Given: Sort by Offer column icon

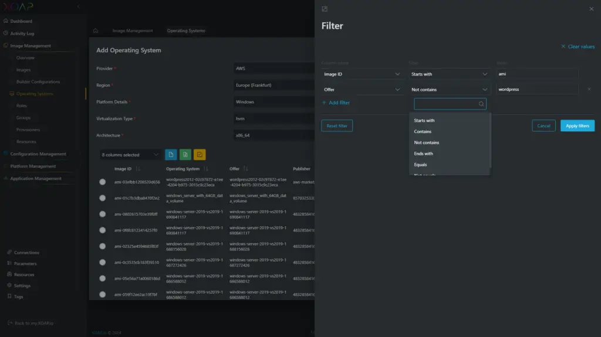Looking at the screenshot, I should (246, 169).
